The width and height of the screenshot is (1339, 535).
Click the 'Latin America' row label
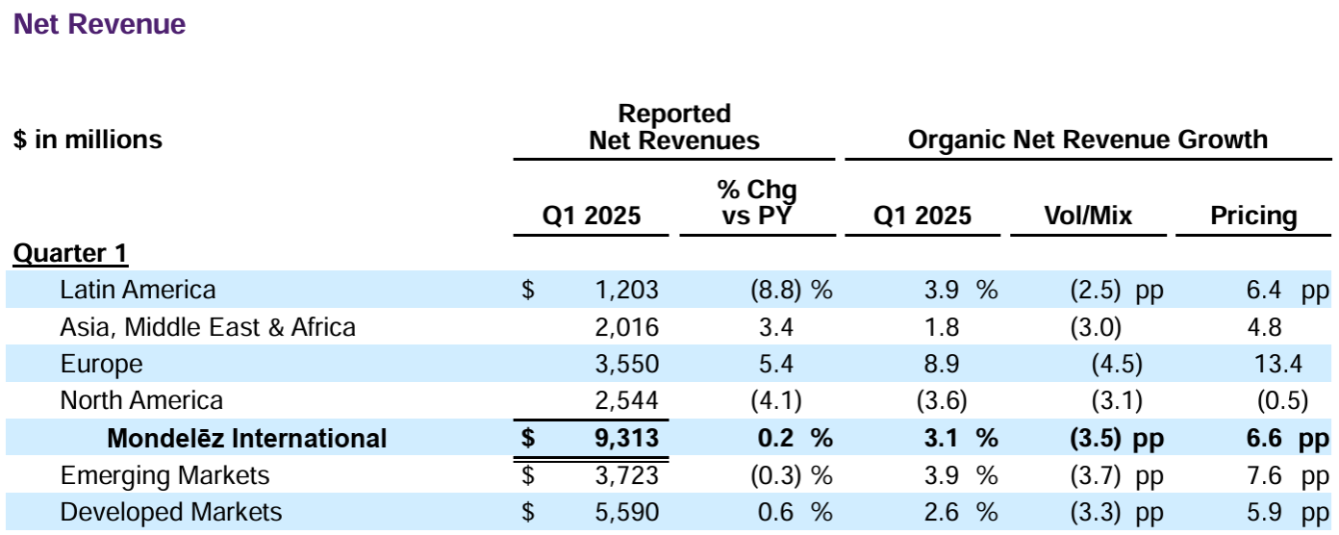(x=138, y=290)
